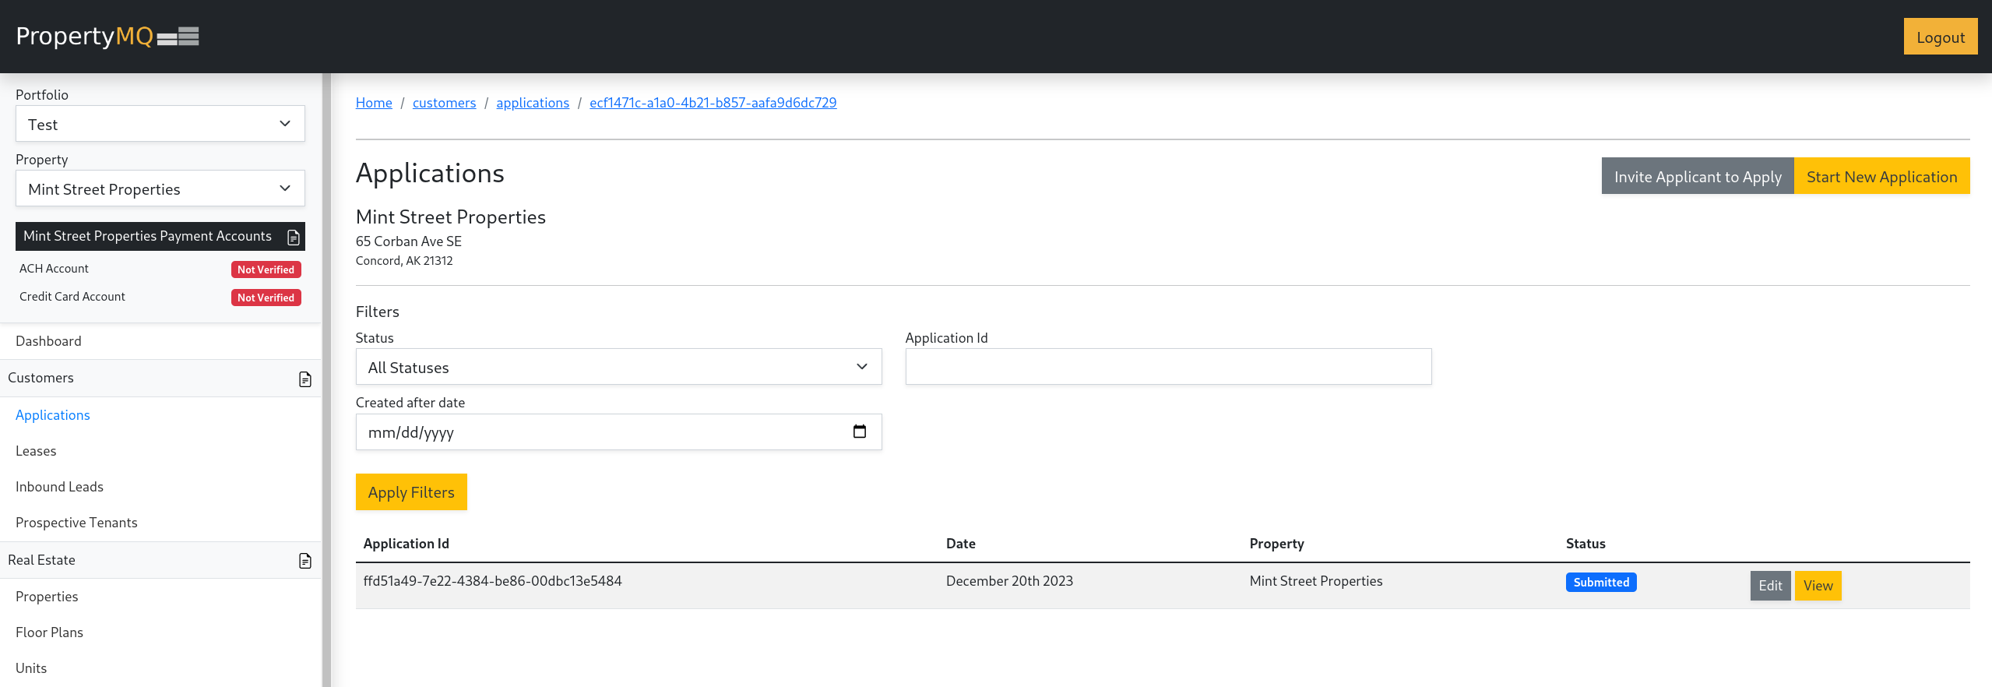
Task: Click the Logout button
Action: (x=1940, y=37)
